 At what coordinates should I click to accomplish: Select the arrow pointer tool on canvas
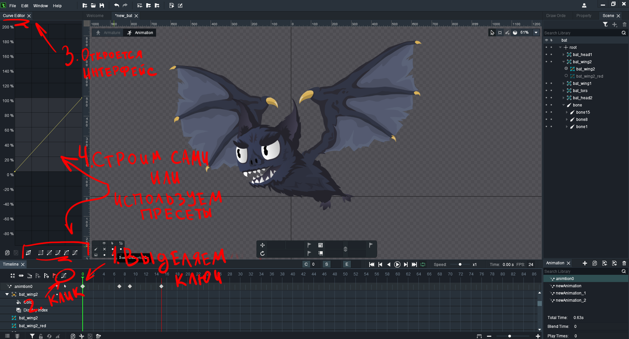[x=492, y=32]
